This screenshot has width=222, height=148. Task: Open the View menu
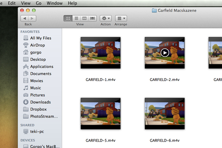point(26,3)
